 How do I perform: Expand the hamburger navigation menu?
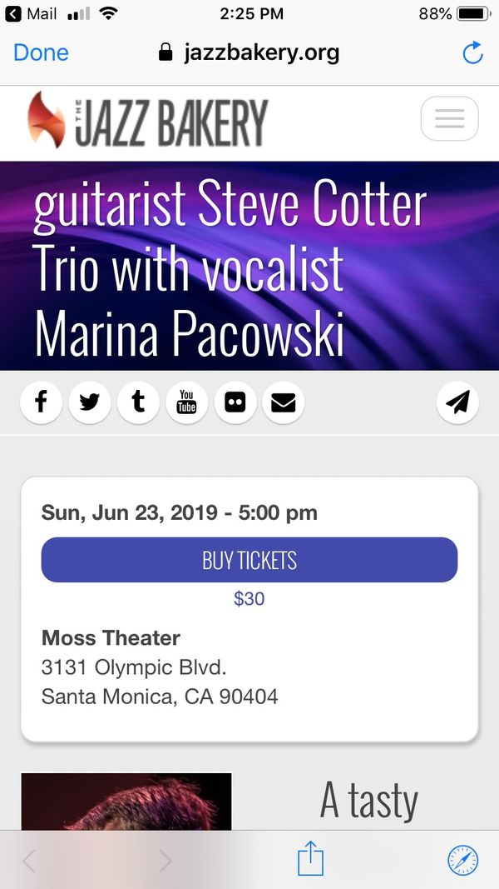click(449, 119)
